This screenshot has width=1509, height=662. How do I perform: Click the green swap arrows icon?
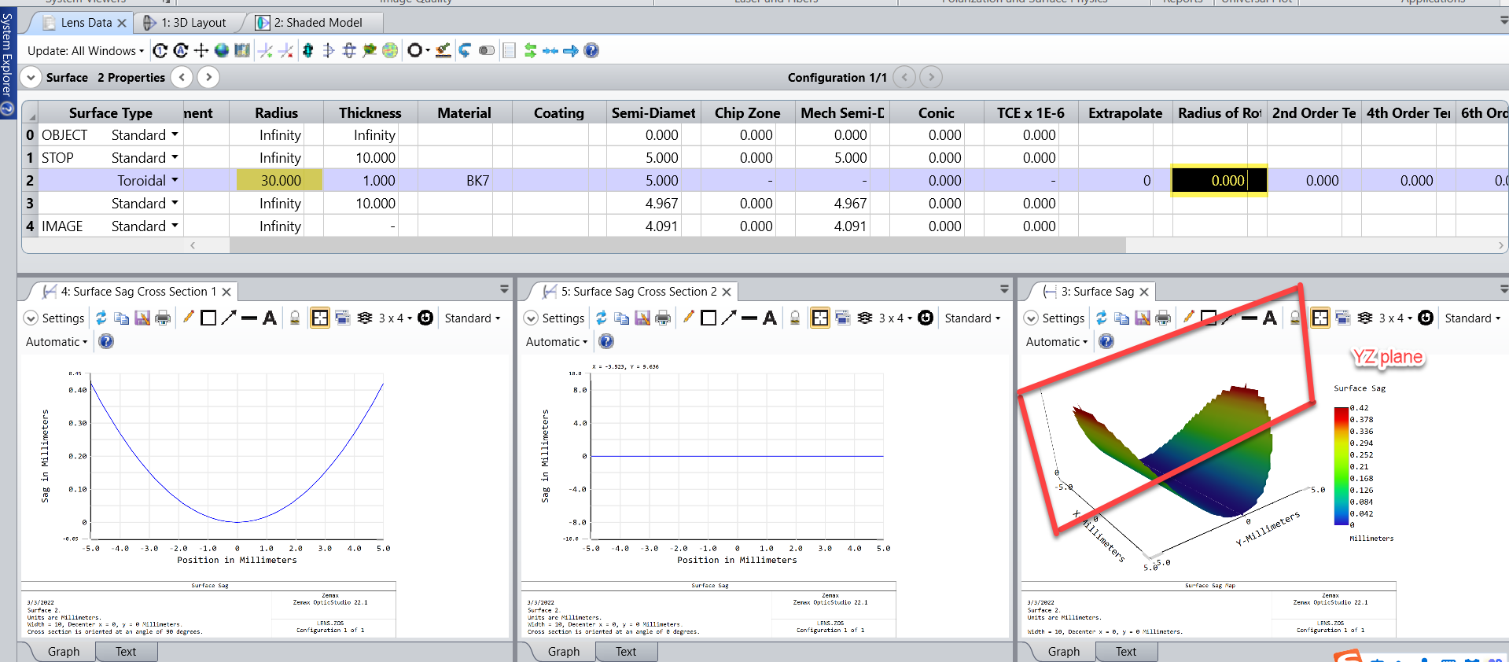click(x=530, y=51)
